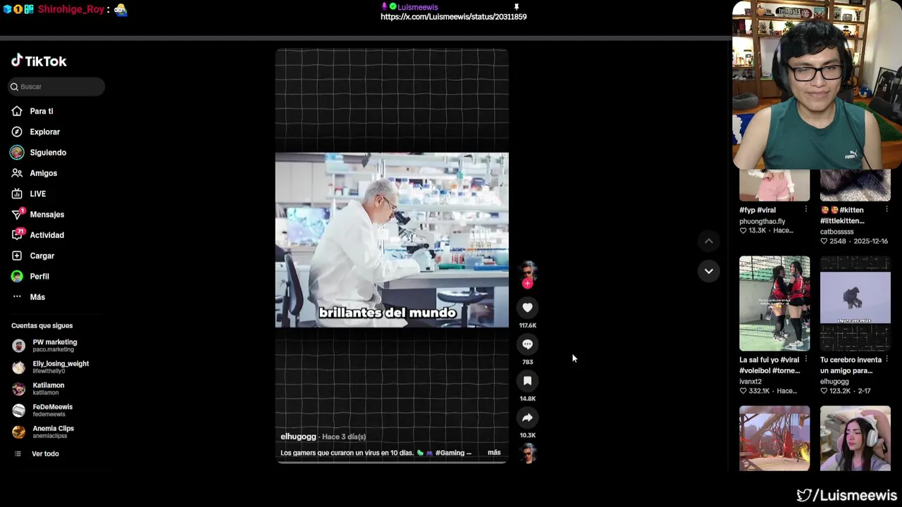Go to next video arrow
This screenshot has height=507, width=902.
[709, 271]
